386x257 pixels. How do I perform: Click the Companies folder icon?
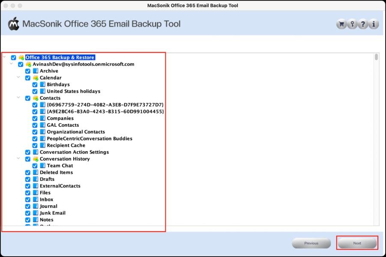(43, 118)
